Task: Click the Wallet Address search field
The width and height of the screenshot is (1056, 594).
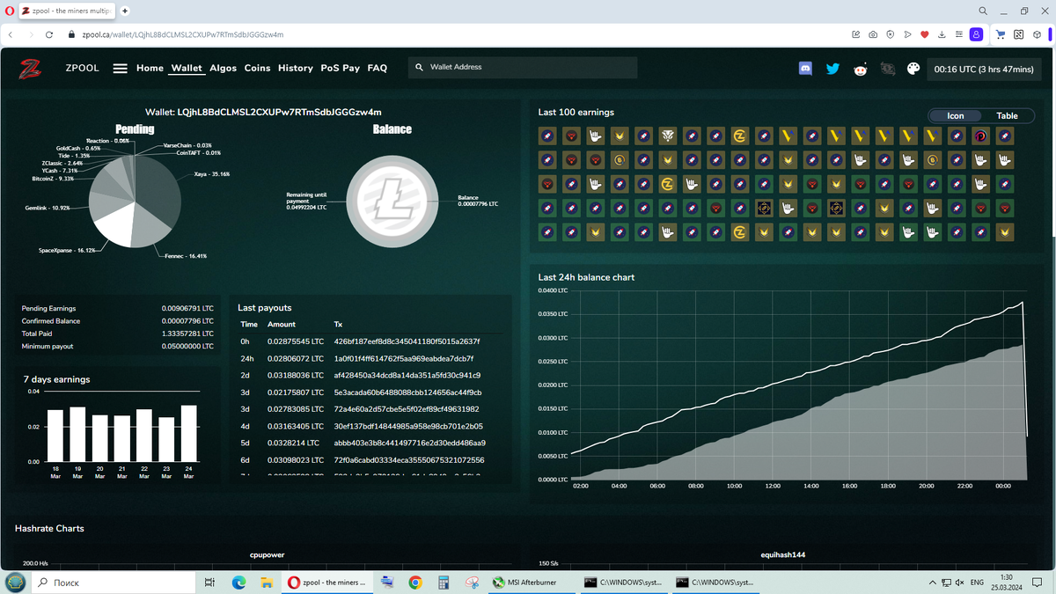Action: 523,68
